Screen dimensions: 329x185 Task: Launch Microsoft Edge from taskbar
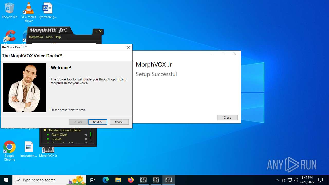tap(106, 180)
